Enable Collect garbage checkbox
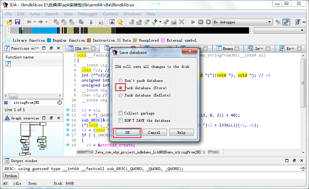 (121, 113)
